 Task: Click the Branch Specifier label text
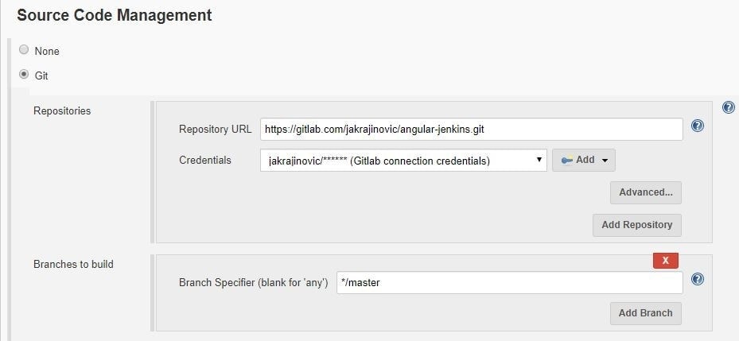pos(254,283)
